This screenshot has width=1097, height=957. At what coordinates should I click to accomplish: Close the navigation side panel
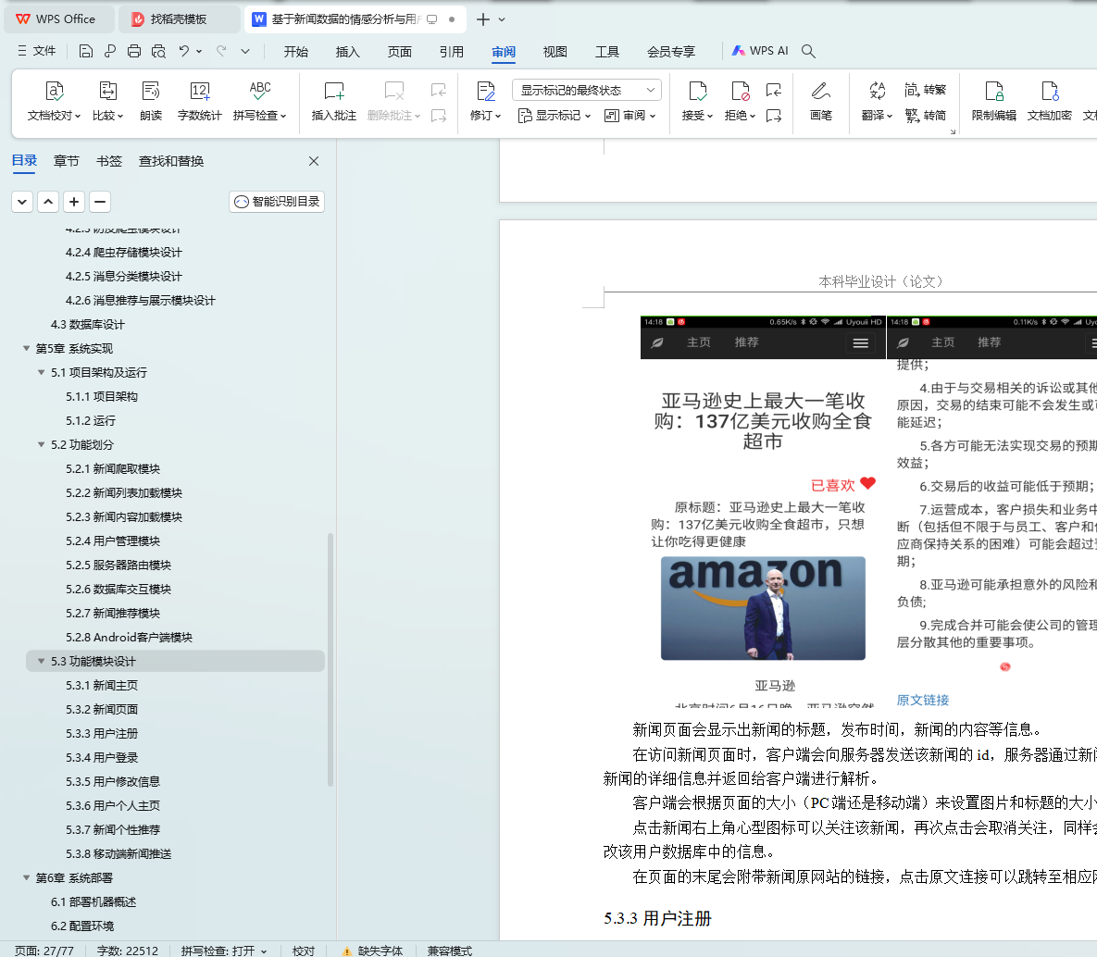(314, 161)
